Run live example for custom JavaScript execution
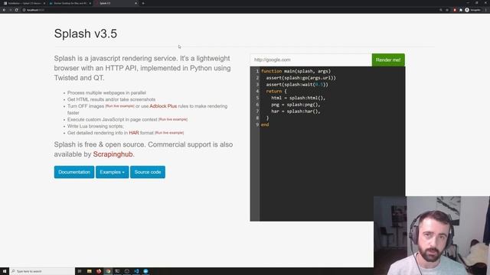The height and width of the screenshot is (275, 490). [x=173, y=119]
